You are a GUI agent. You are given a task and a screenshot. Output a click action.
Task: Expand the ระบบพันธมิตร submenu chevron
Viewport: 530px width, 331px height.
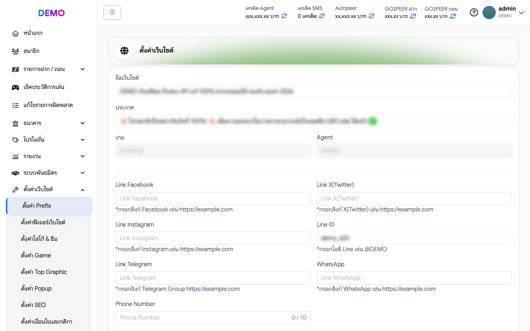pyautogui.click(x=82, y=173)
